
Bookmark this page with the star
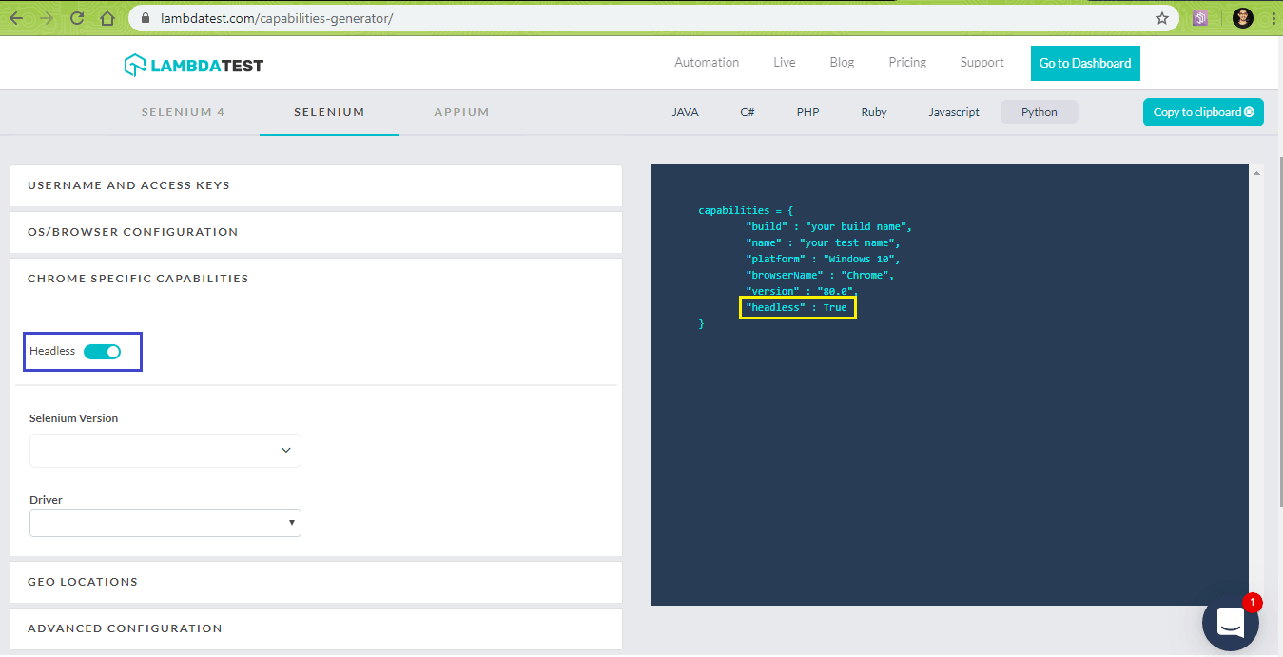coord(1161,18)
